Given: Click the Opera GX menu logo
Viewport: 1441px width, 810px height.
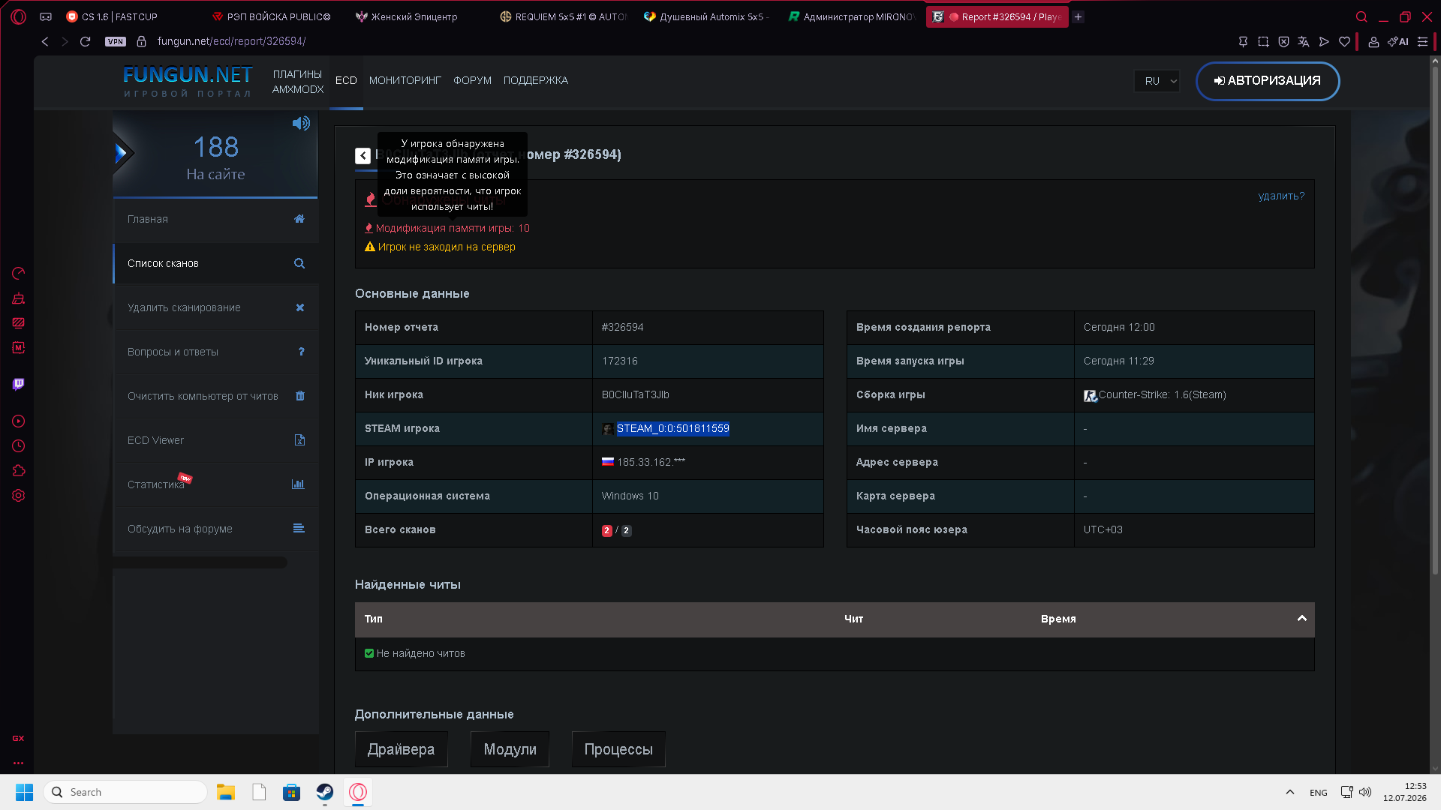Looking at the screenshot, I should 18,16.
